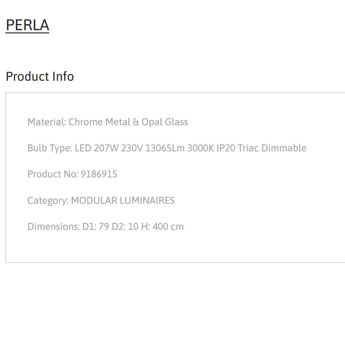This screenshot has height=344, width=345.
Task: Click the 9186915 product number
Action: click(x=99, y=174)
